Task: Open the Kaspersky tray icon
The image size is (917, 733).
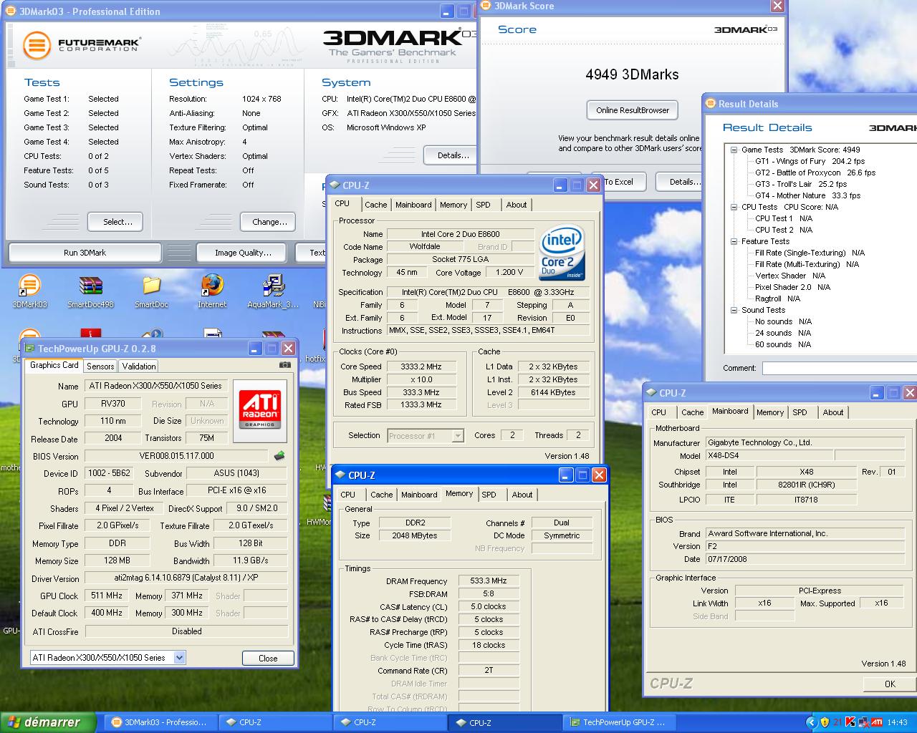Action: pyautogui.click(x=850, y=722)
